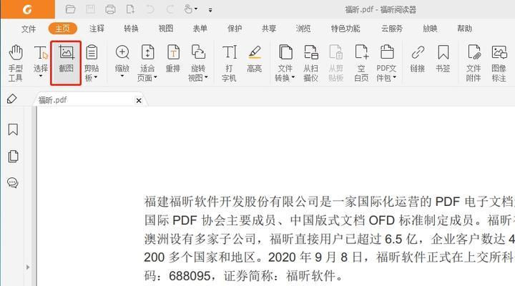Click the Reflow button (重排)
Viewport: 515px width, 286px height.
(173, 59)
